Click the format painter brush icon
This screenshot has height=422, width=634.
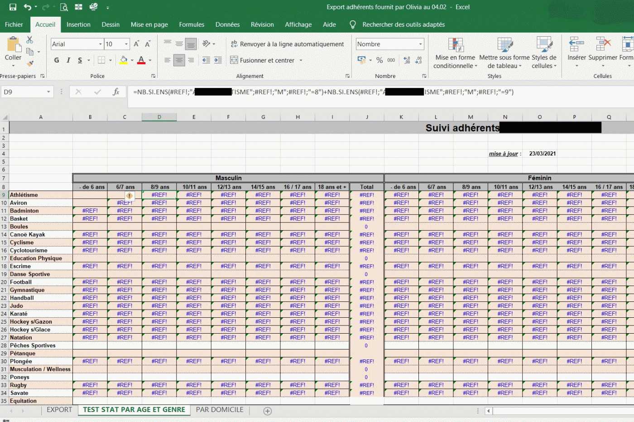[30, 63]
